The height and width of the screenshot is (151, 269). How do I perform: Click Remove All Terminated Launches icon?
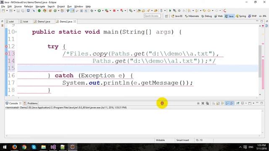pos(207,103)
